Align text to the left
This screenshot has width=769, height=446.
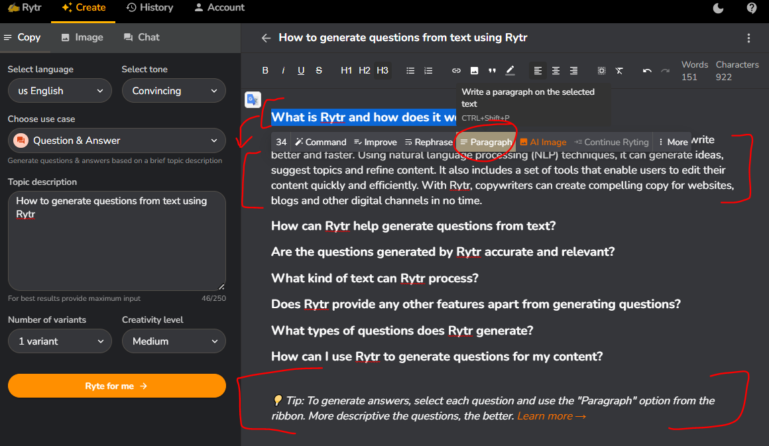538,70
